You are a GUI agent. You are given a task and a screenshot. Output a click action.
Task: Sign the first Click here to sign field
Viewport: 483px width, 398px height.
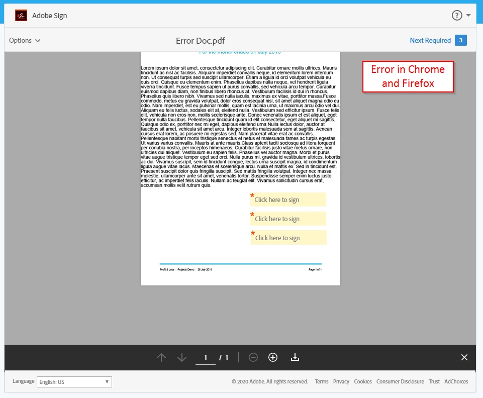[288, 200]
